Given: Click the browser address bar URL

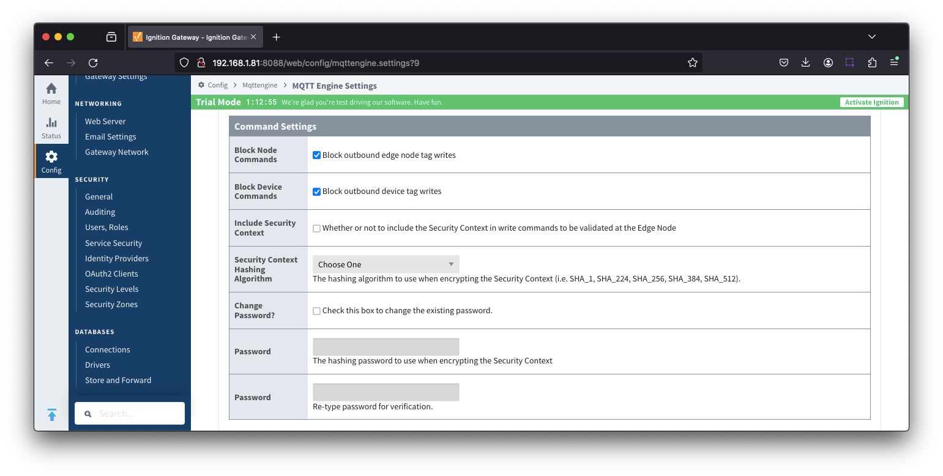Looking at the screenshot, I should (x=315, y=62).
